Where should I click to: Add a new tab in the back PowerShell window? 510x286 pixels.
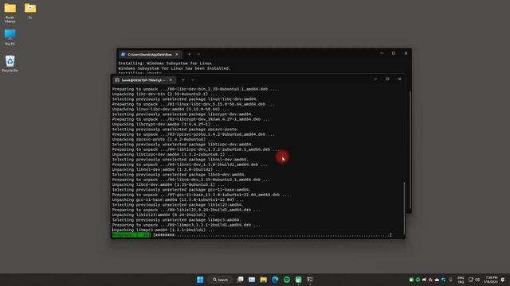coord(190,54)
